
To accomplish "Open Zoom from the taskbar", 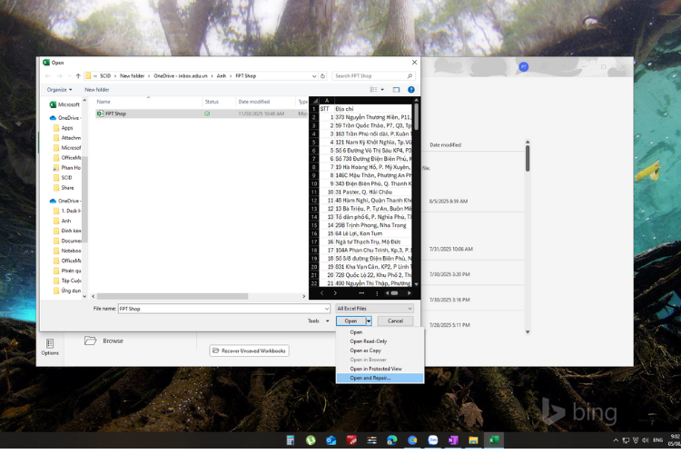I will (x=432, y=440).
